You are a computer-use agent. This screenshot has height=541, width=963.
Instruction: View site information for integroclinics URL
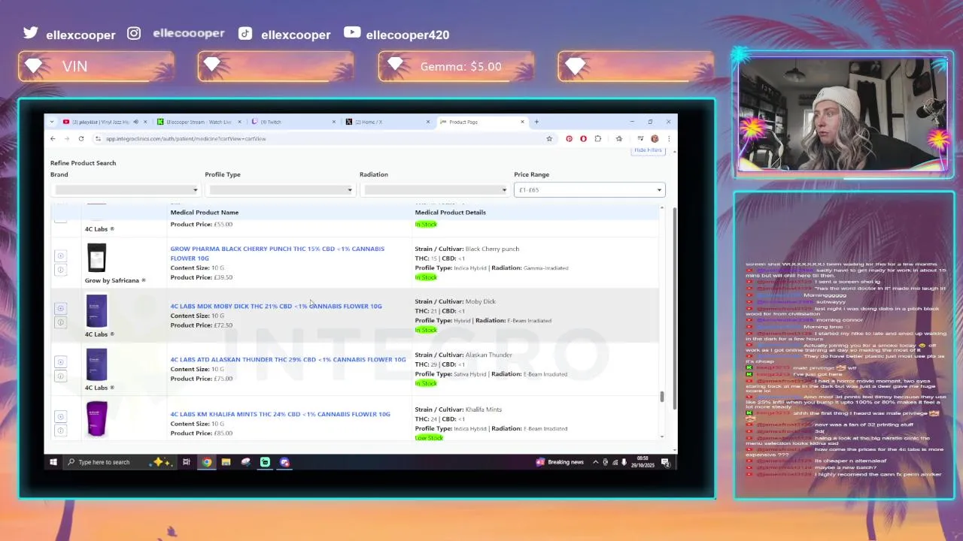coord(98,138)
